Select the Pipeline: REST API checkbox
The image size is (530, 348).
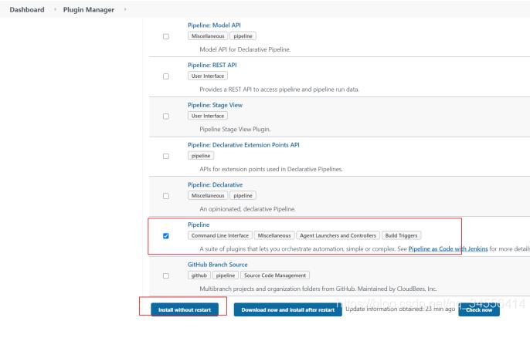(165, 76)
